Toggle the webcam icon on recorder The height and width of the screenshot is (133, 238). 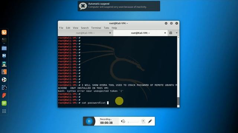pyautogui.click(x=143, y=121)
